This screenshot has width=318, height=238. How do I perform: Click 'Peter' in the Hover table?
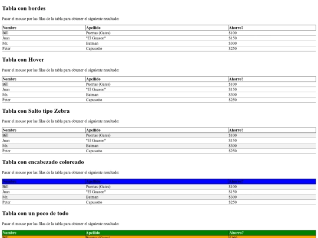(x=6, y=100)
